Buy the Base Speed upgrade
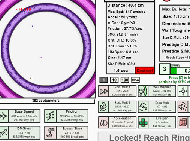 [20, 116]
